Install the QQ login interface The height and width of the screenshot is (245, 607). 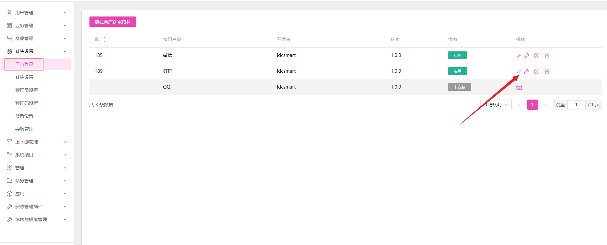[x=519, y=87]
